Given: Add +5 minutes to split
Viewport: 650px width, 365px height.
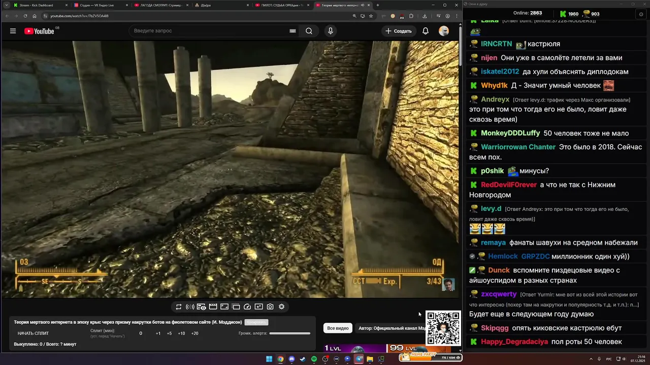Looking at the screenshot, I should point(169,334).
